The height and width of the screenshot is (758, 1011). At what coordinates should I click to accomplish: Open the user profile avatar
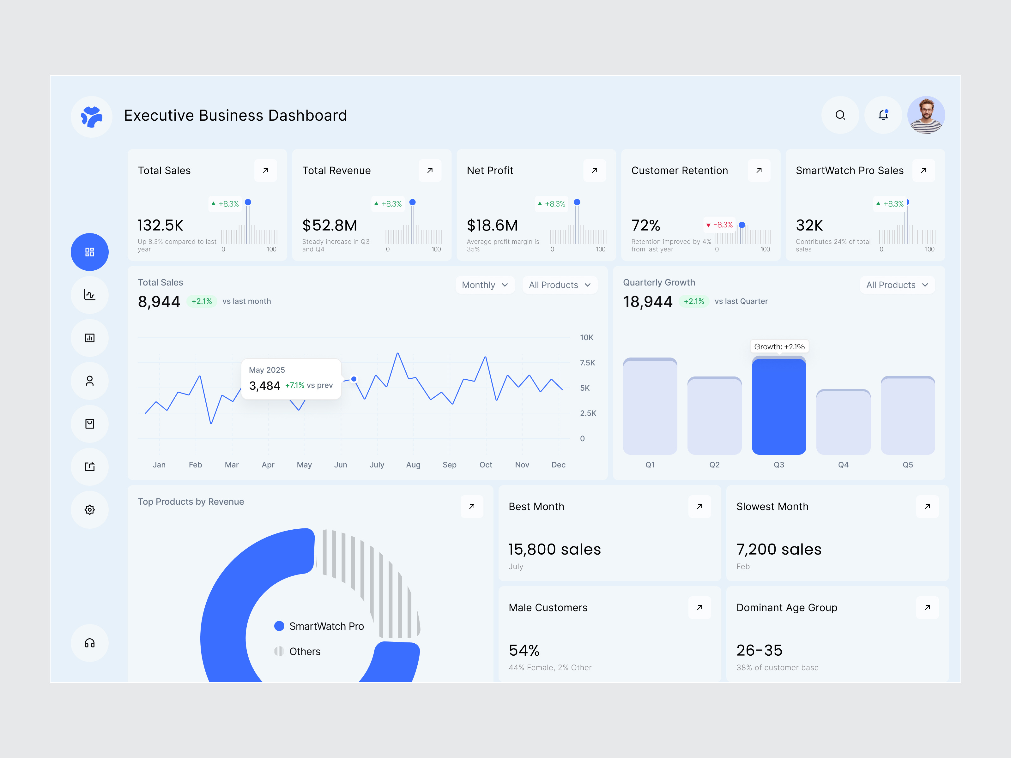926,116
